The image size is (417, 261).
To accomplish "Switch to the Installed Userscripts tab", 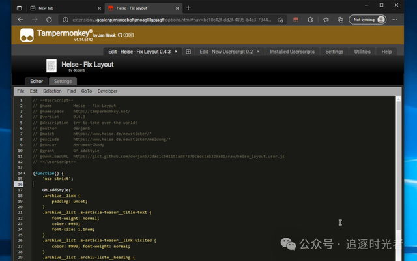I will [x=293, y=52].
